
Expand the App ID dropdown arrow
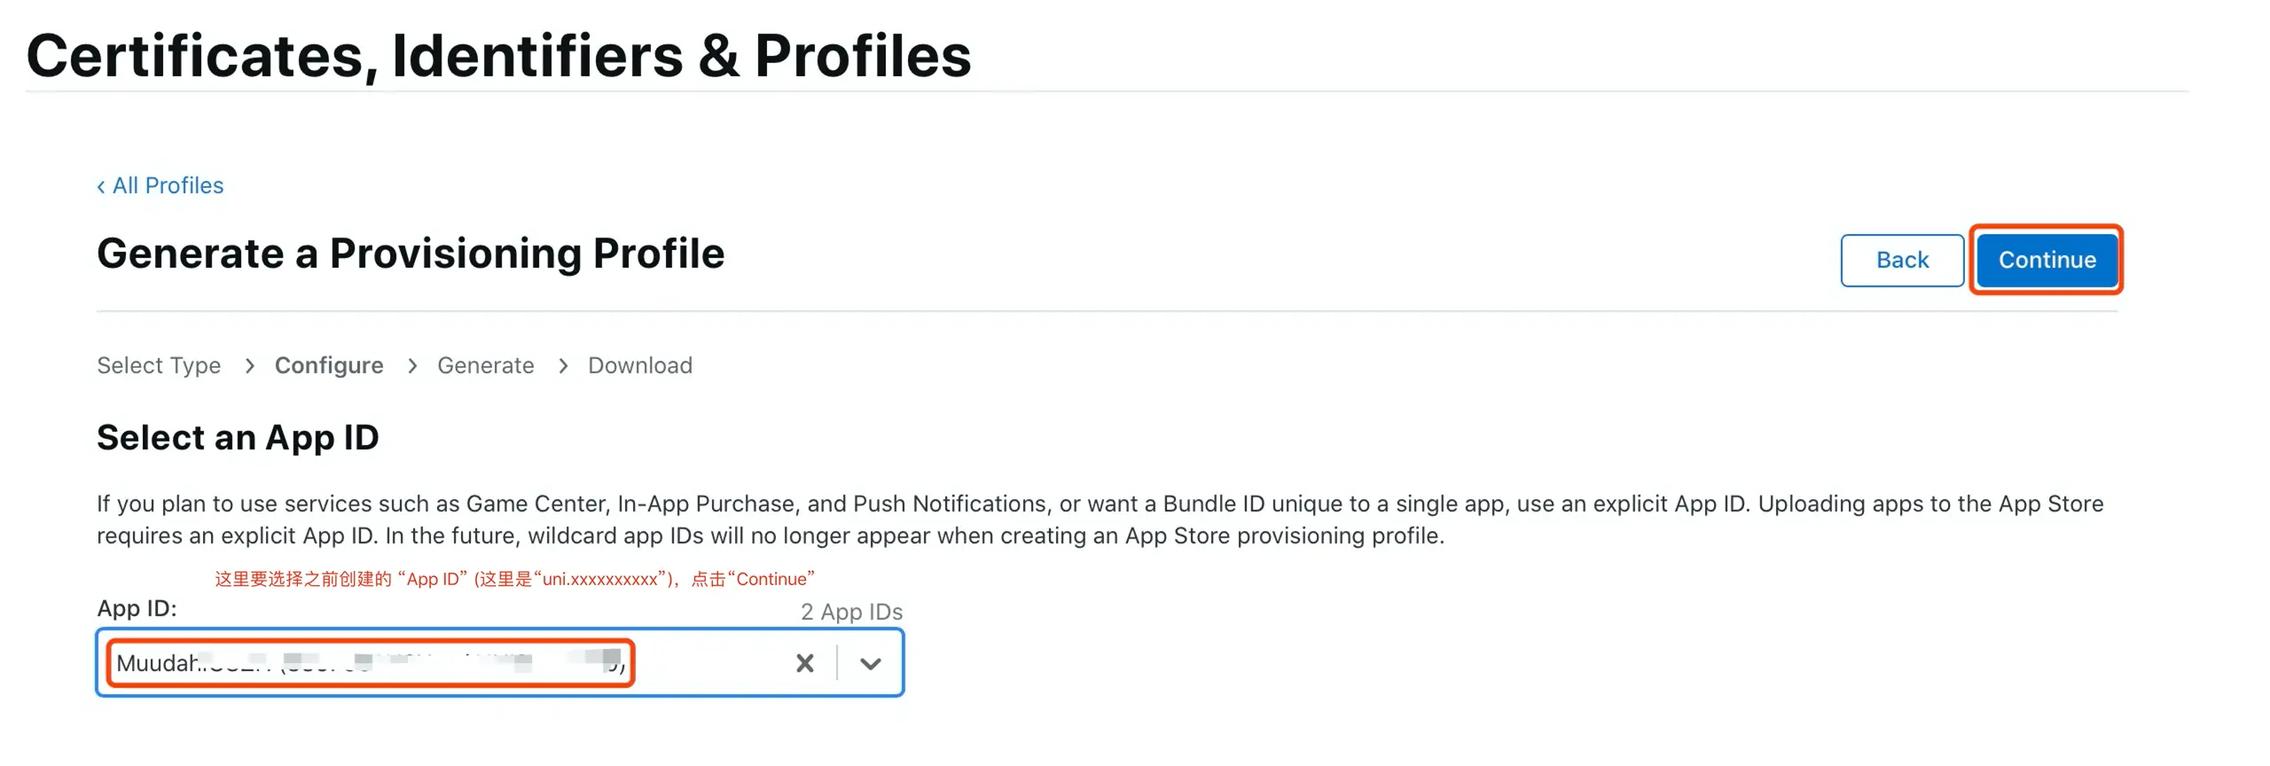[x=870, y=663]
